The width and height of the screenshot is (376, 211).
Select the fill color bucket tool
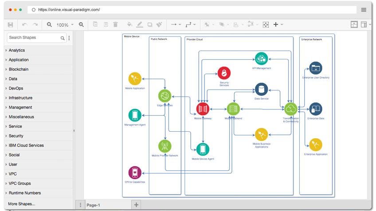point(129,24)
